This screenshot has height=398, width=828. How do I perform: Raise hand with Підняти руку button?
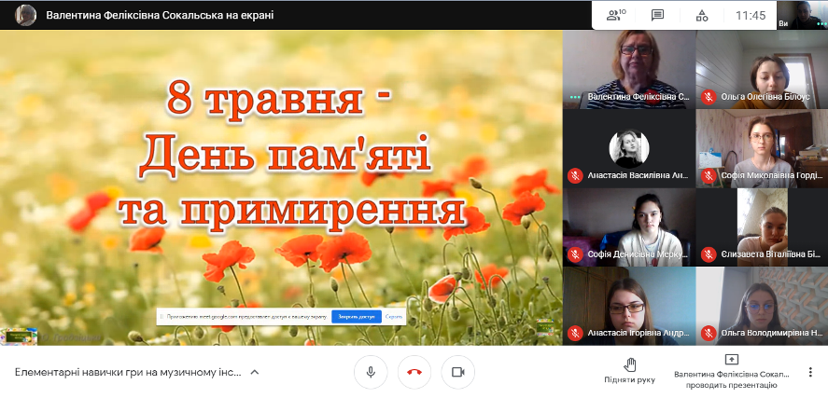630,370
